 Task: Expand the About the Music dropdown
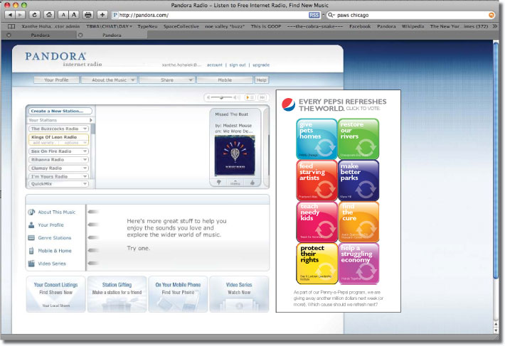coord(110,80)
